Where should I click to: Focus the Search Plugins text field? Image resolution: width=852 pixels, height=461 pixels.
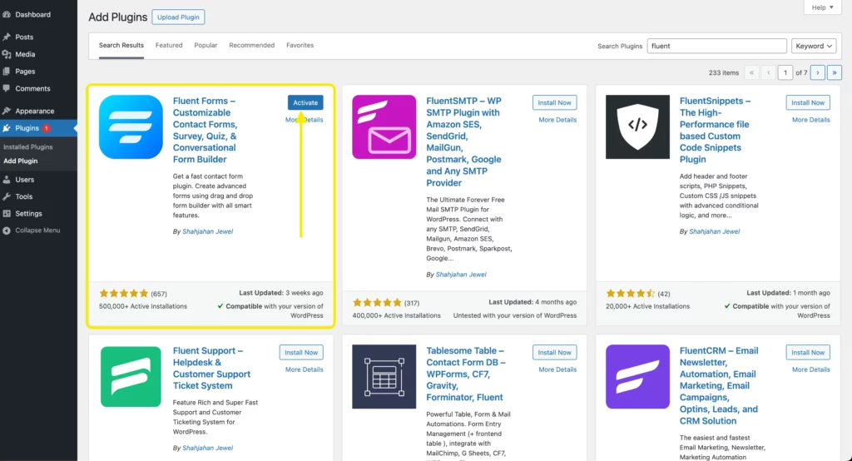716,47
